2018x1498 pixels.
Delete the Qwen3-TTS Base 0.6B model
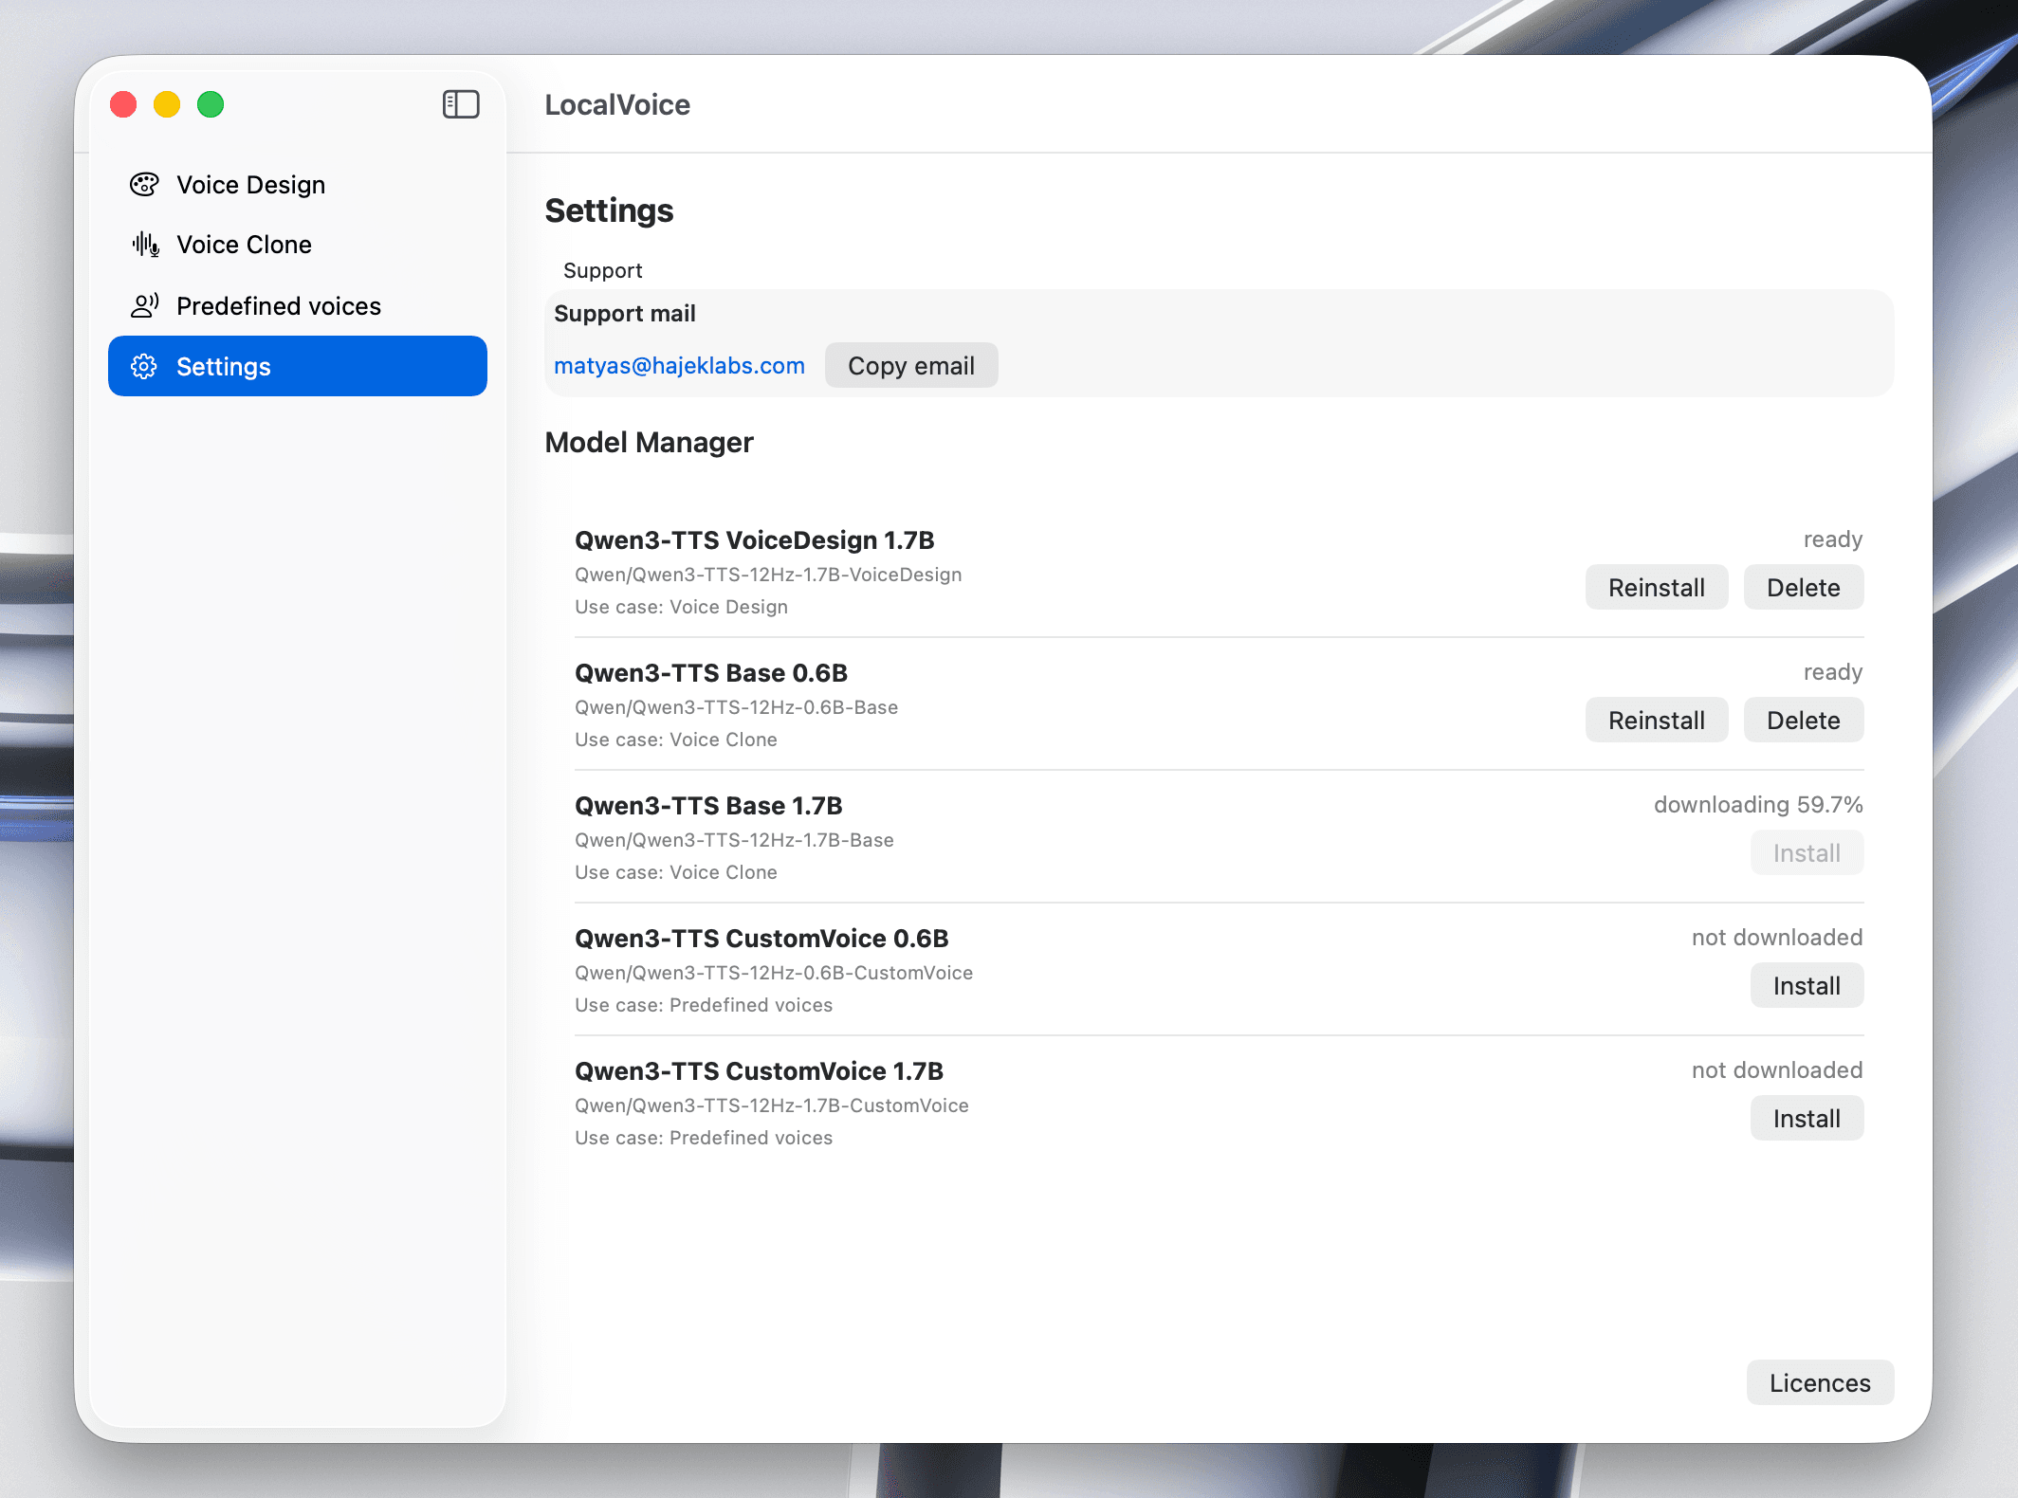(x=1803, y=720)
